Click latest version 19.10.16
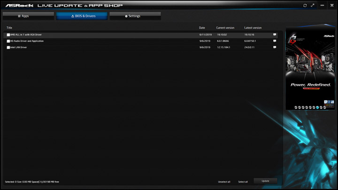The image size is (338, 190). click(249, 35)
